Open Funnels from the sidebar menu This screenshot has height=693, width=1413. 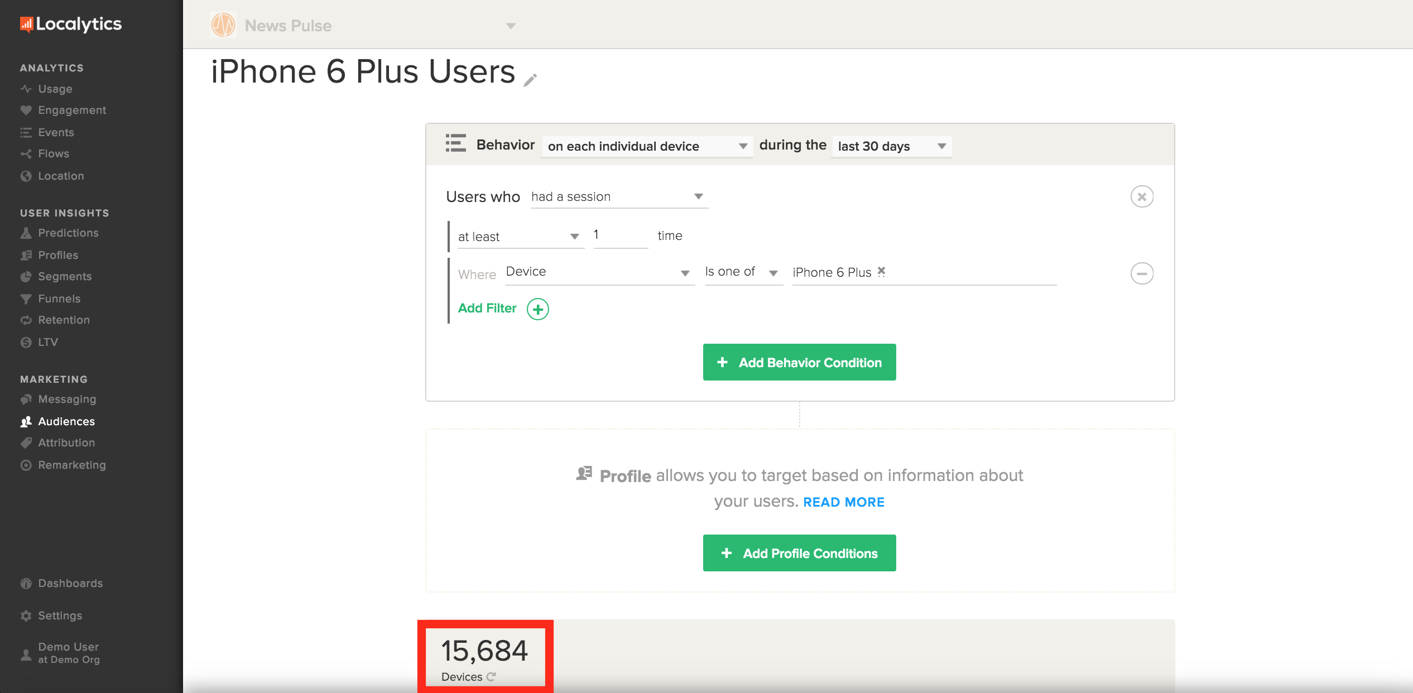pyautogui.click(x=59, y=299)
